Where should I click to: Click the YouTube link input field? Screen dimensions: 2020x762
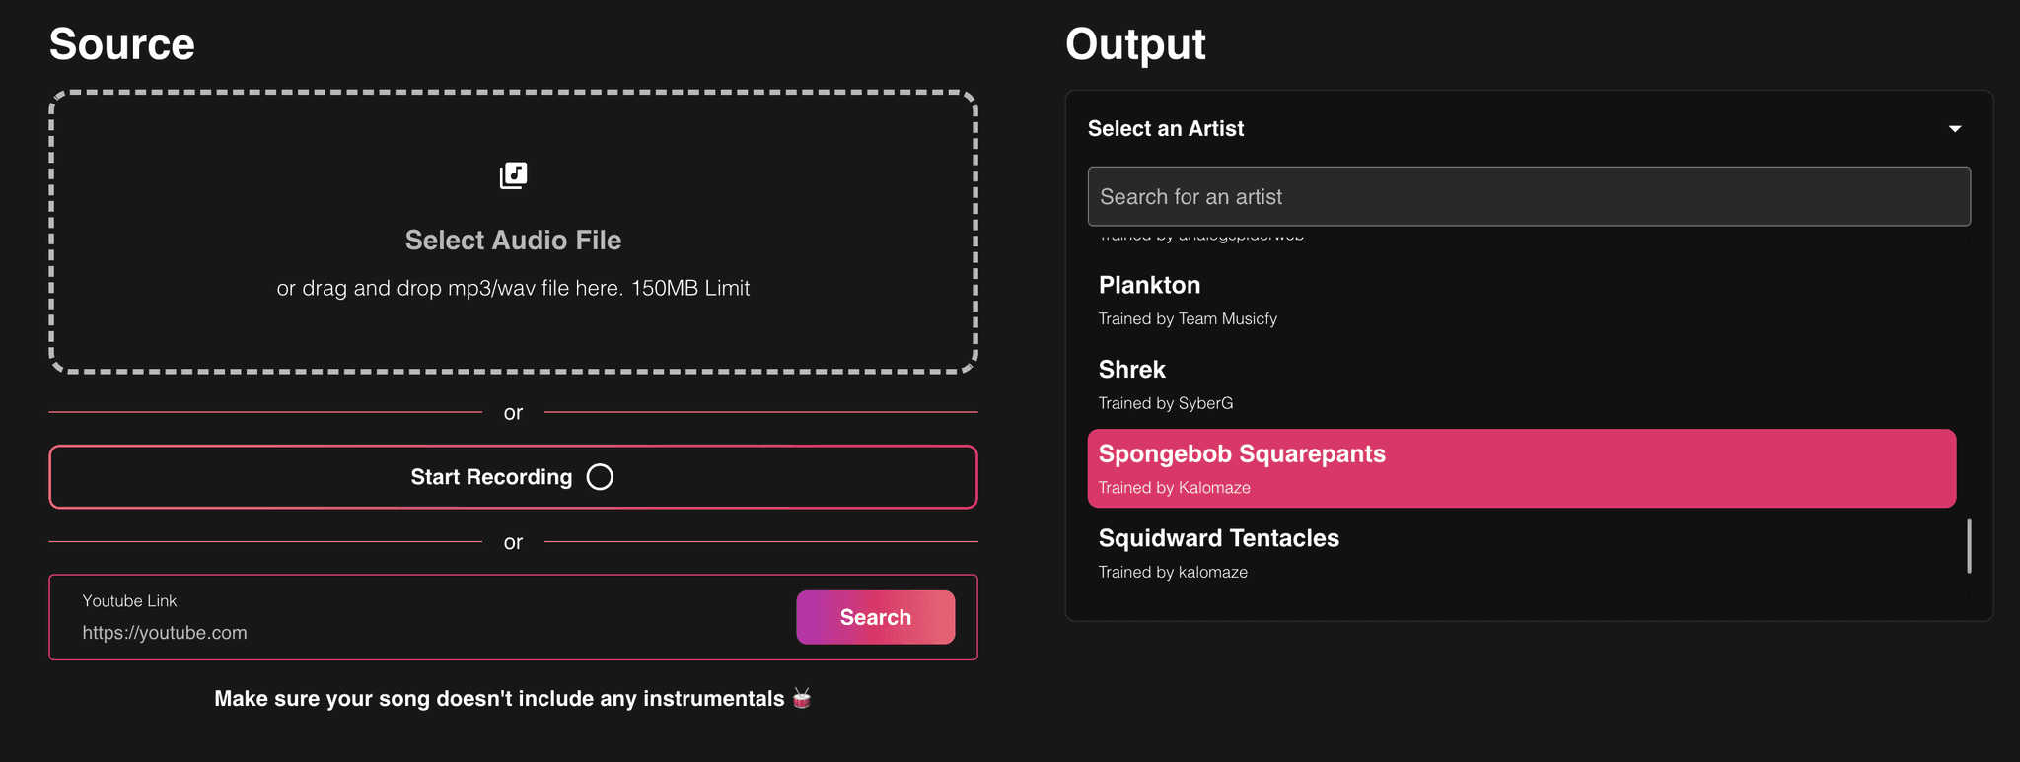pos(395,632)
